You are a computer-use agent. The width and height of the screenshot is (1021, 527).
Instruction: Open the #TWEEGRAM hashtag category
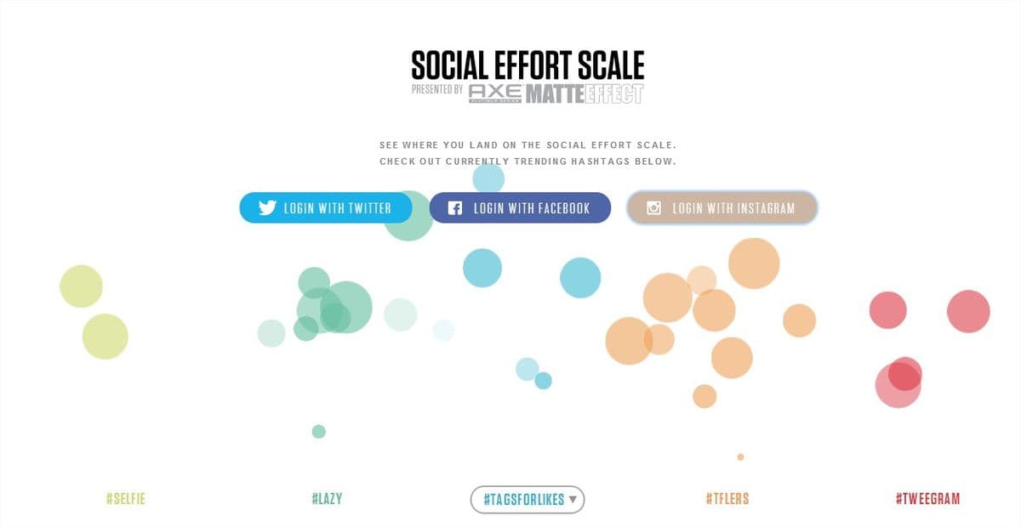tap(927, 499)
